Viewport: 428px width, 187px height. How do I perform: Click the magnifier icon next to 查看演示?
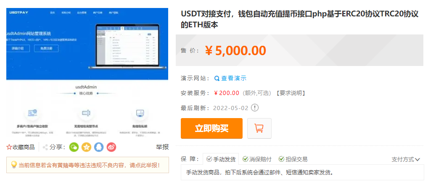point(217,79)
